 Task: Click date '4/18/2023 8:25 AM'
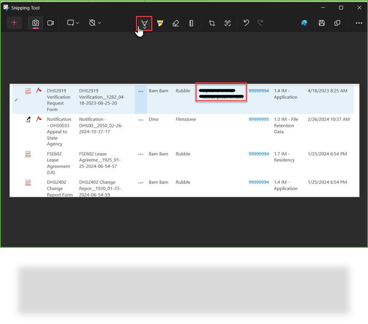pos(327,91)
